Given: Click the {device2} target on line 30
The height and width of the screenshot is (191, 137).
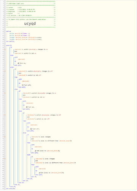Looking at the screenshot, I should coord(21,59).
